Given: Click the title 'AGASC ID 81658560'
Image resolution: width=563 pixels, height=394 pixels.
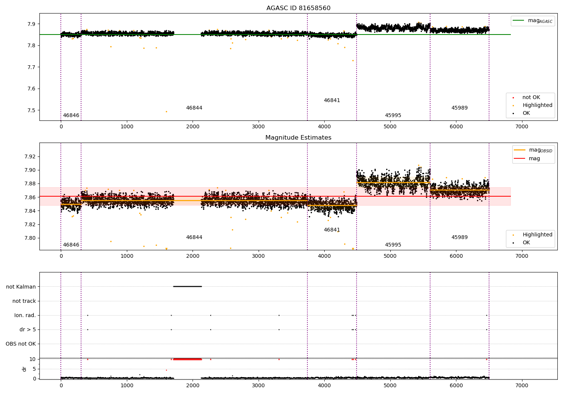Looking at the screenshot, I should (298, 8).
